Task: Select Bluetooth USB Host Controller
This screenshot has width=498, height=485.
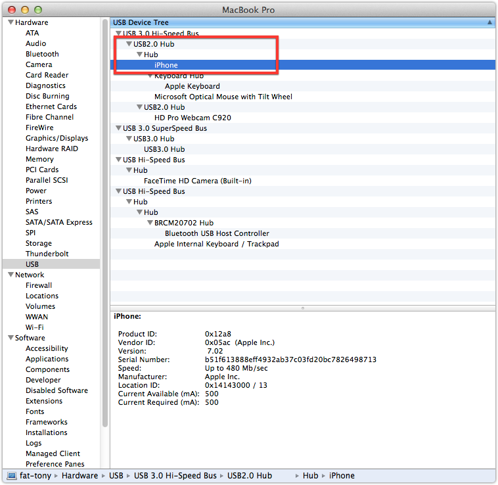Action: pyautogui.click(x=217, y=233)
